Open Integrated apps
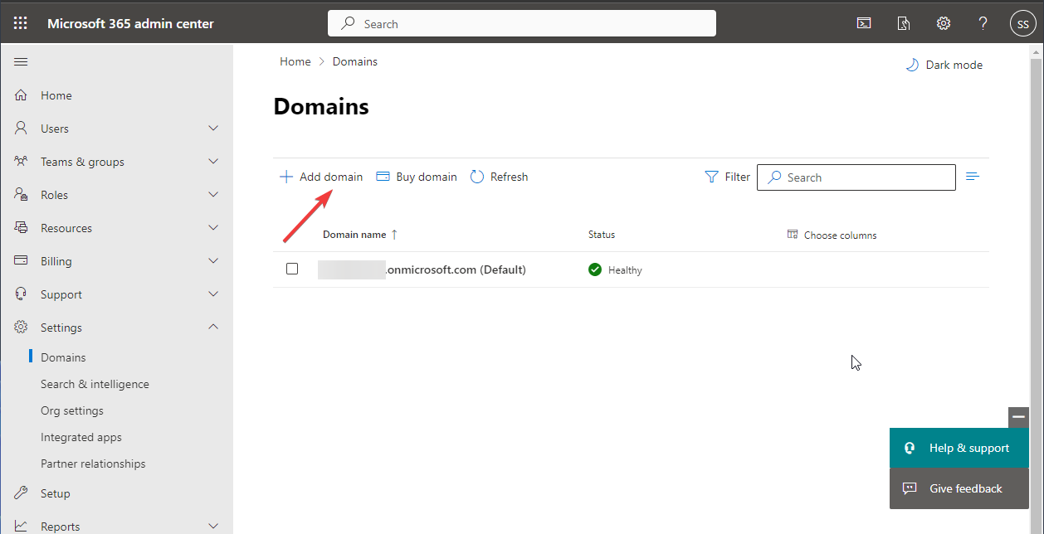1044x534 pixels. [81, 437]
